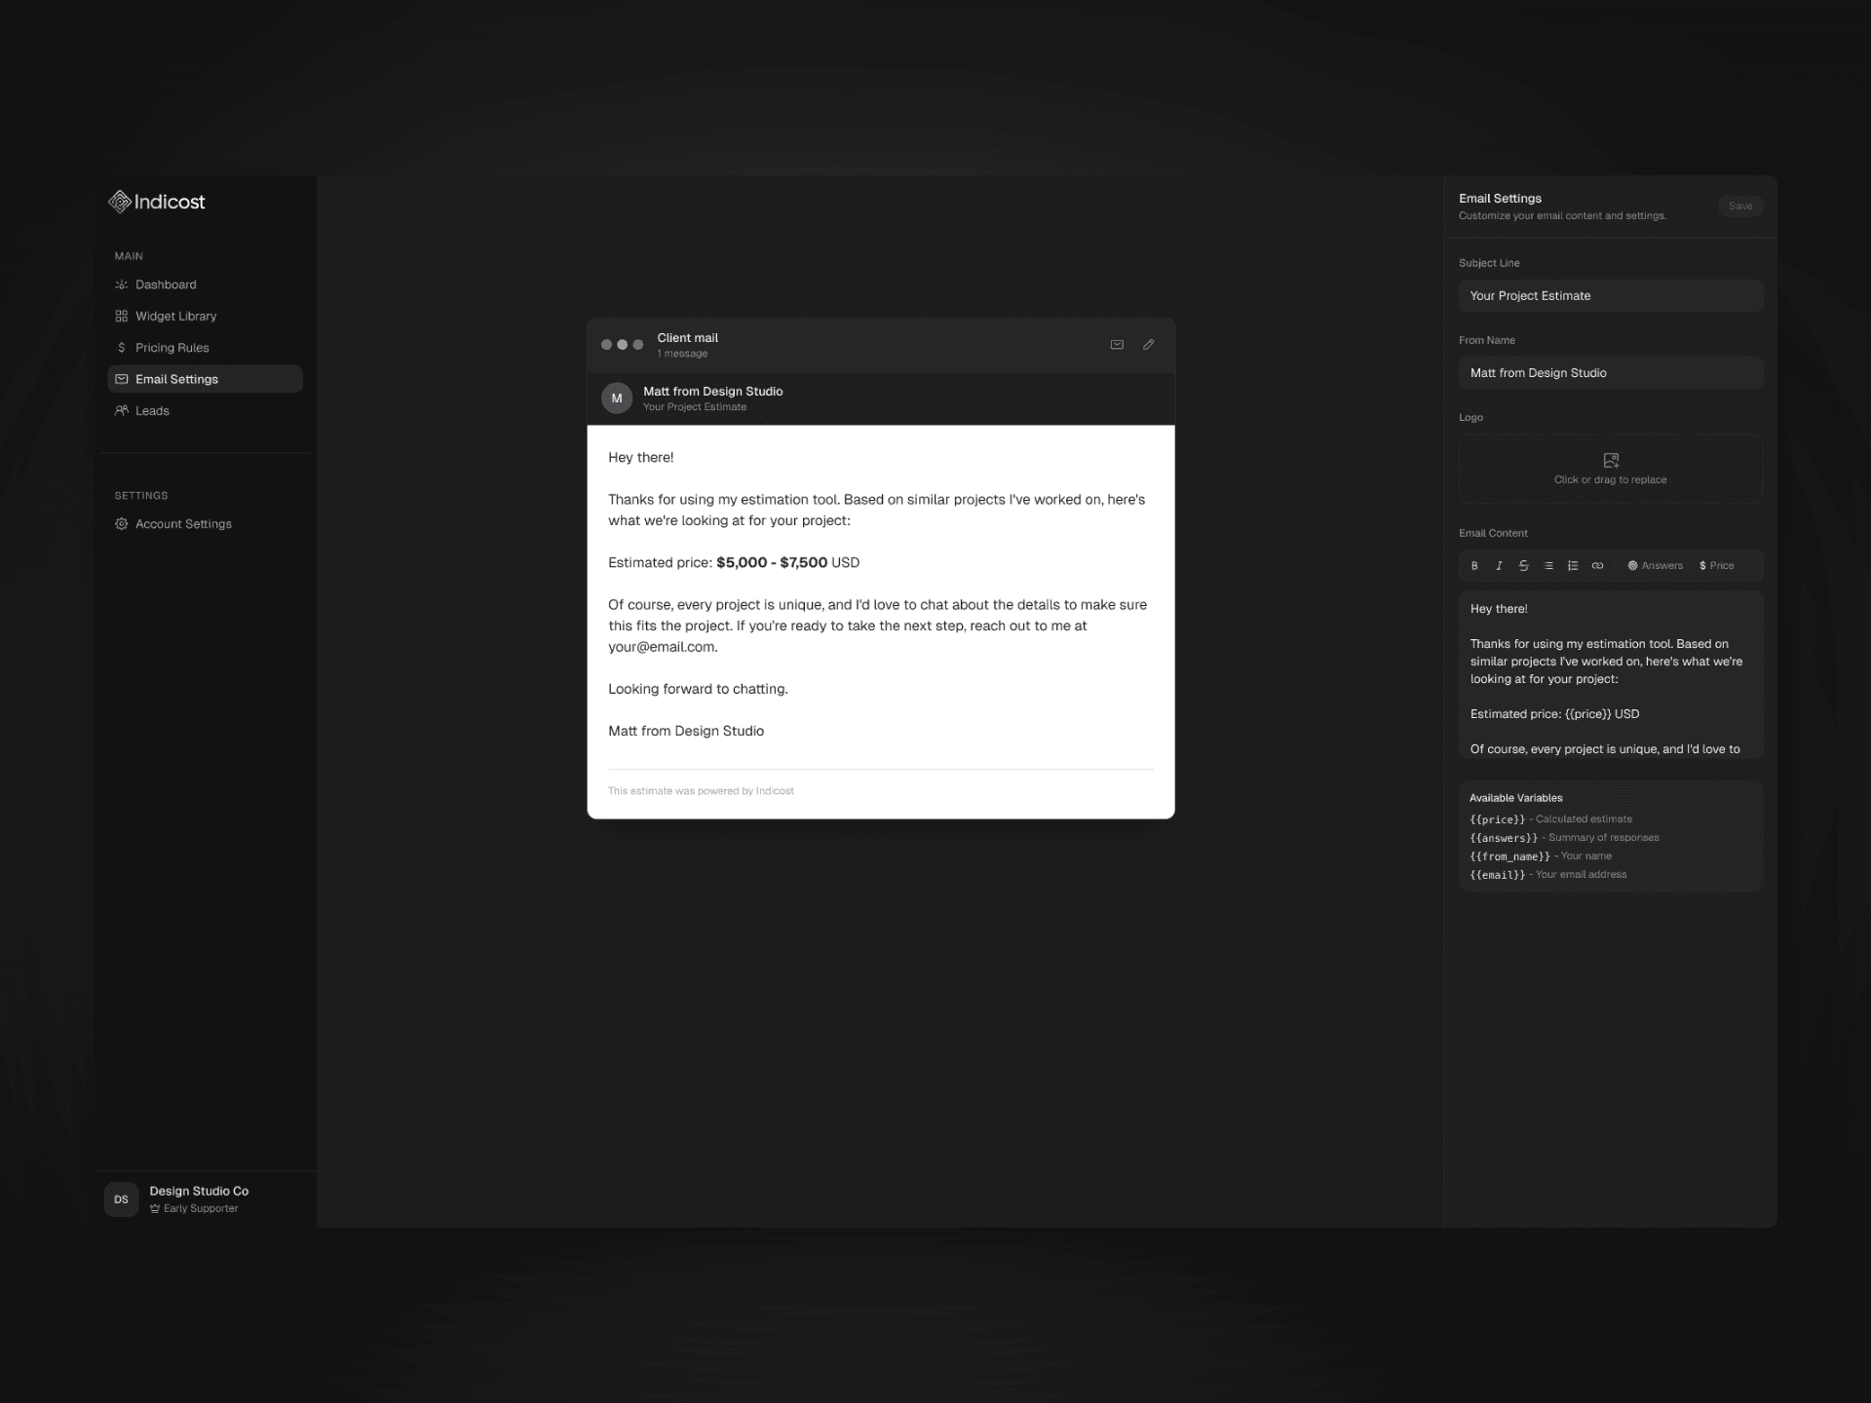Image resolution: width=1871 pixels, height=1403 pixels.
Task: Open the Design Studio Co account menu
Action: 199,1198
